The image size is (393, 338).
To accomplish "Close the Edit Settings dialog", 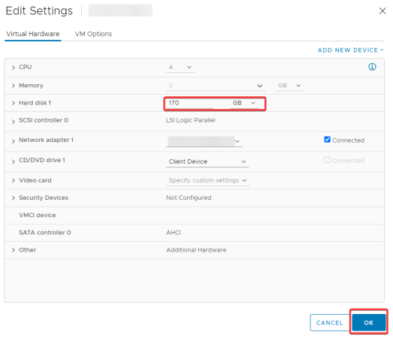I will pos(382,11).
